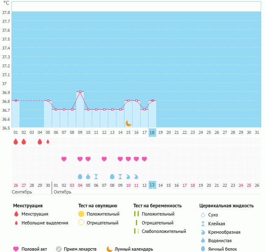Click the 'Яичный белок' legend drop icon
The width and height of the screenshot is (265, 252).
[x=203, y=249]
